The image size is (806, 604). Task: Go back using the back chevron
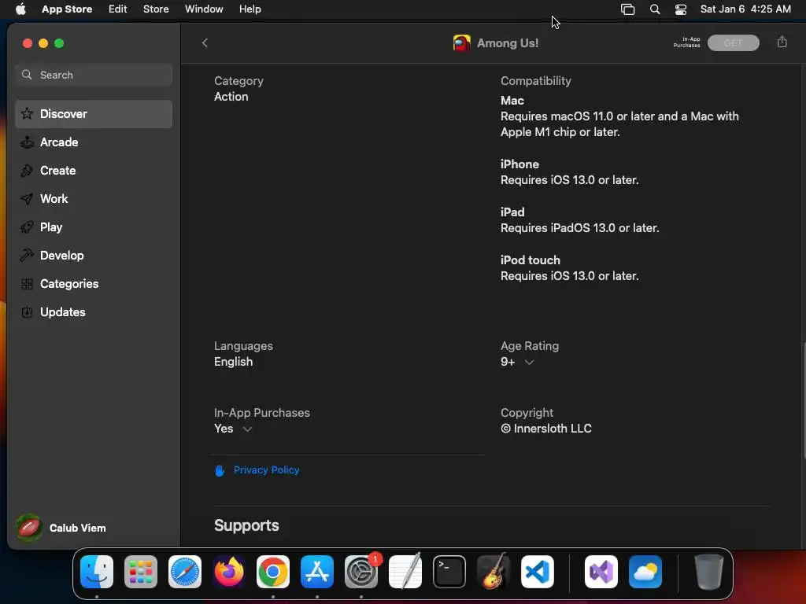pos(205,43)
